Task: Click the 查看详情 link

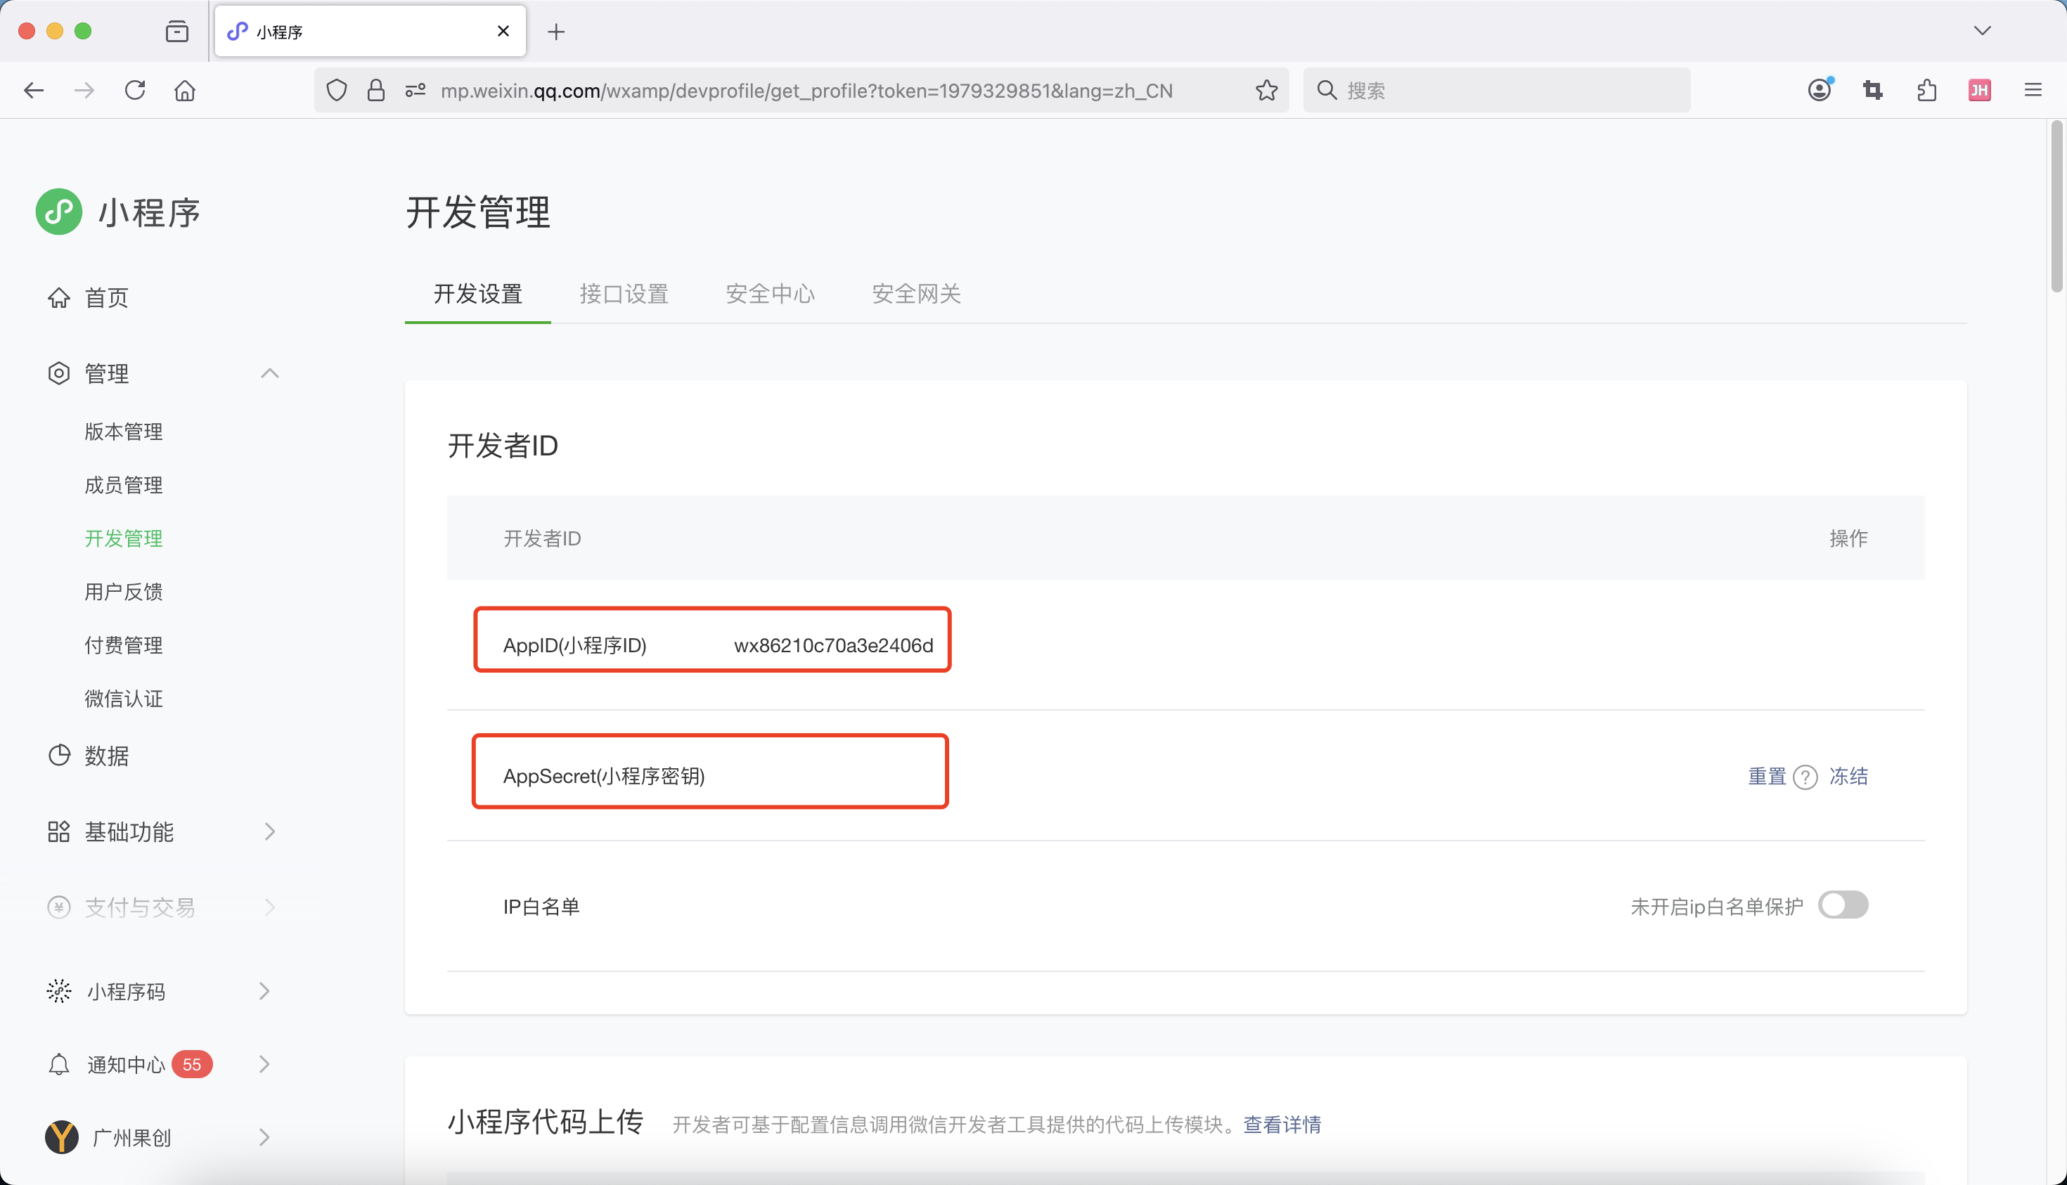Action: tap(1282, 1125)
